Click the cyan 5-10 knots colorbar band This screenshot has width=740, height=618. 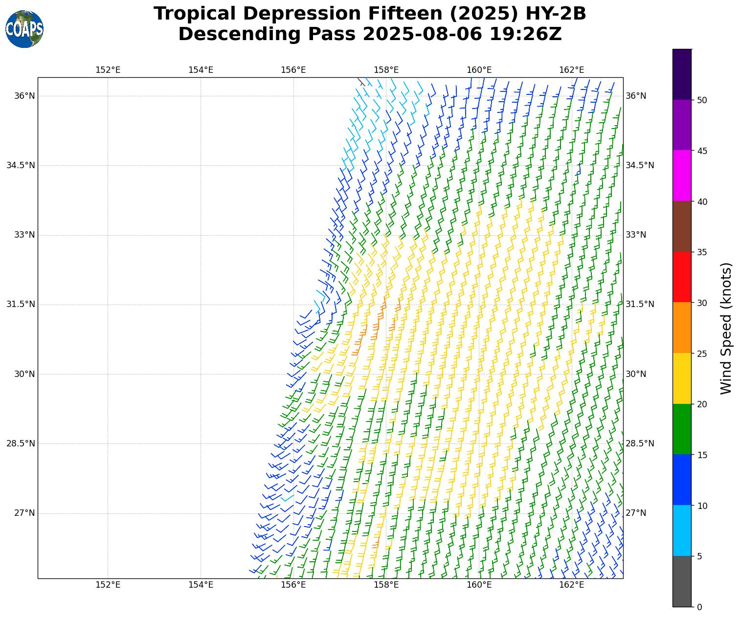tap(682, 530)
